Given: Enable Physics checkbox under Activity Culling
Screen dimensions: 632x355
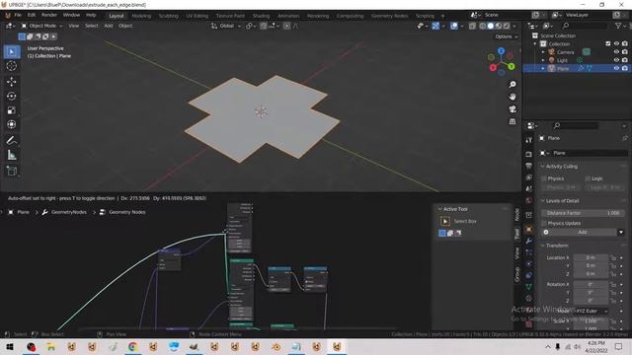Looking at the screenshot, I should [x=544, y=178].
